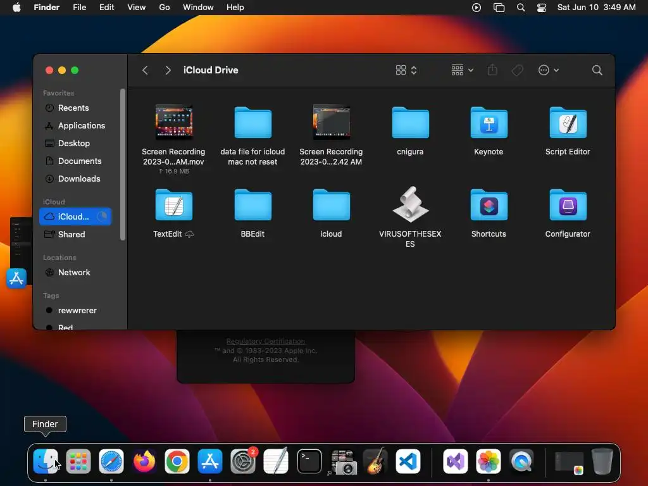648x486 pixels.
Task: Click the iCloud sync progress pie indicator
Action: [102, 216]
